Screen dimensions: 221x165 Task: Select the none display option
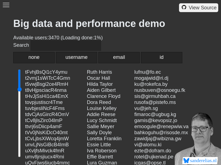click(34, 57)
